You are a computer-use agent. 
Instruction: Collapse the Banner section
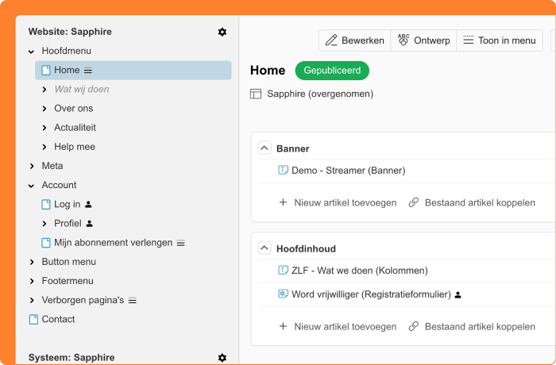[264, 148]
